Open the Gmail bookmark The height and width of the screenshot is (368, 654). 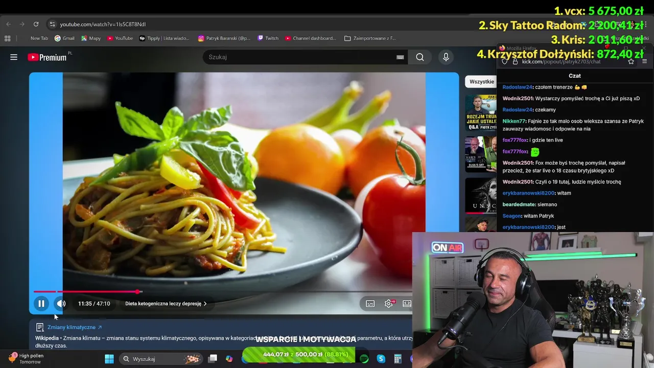(65, 38)
